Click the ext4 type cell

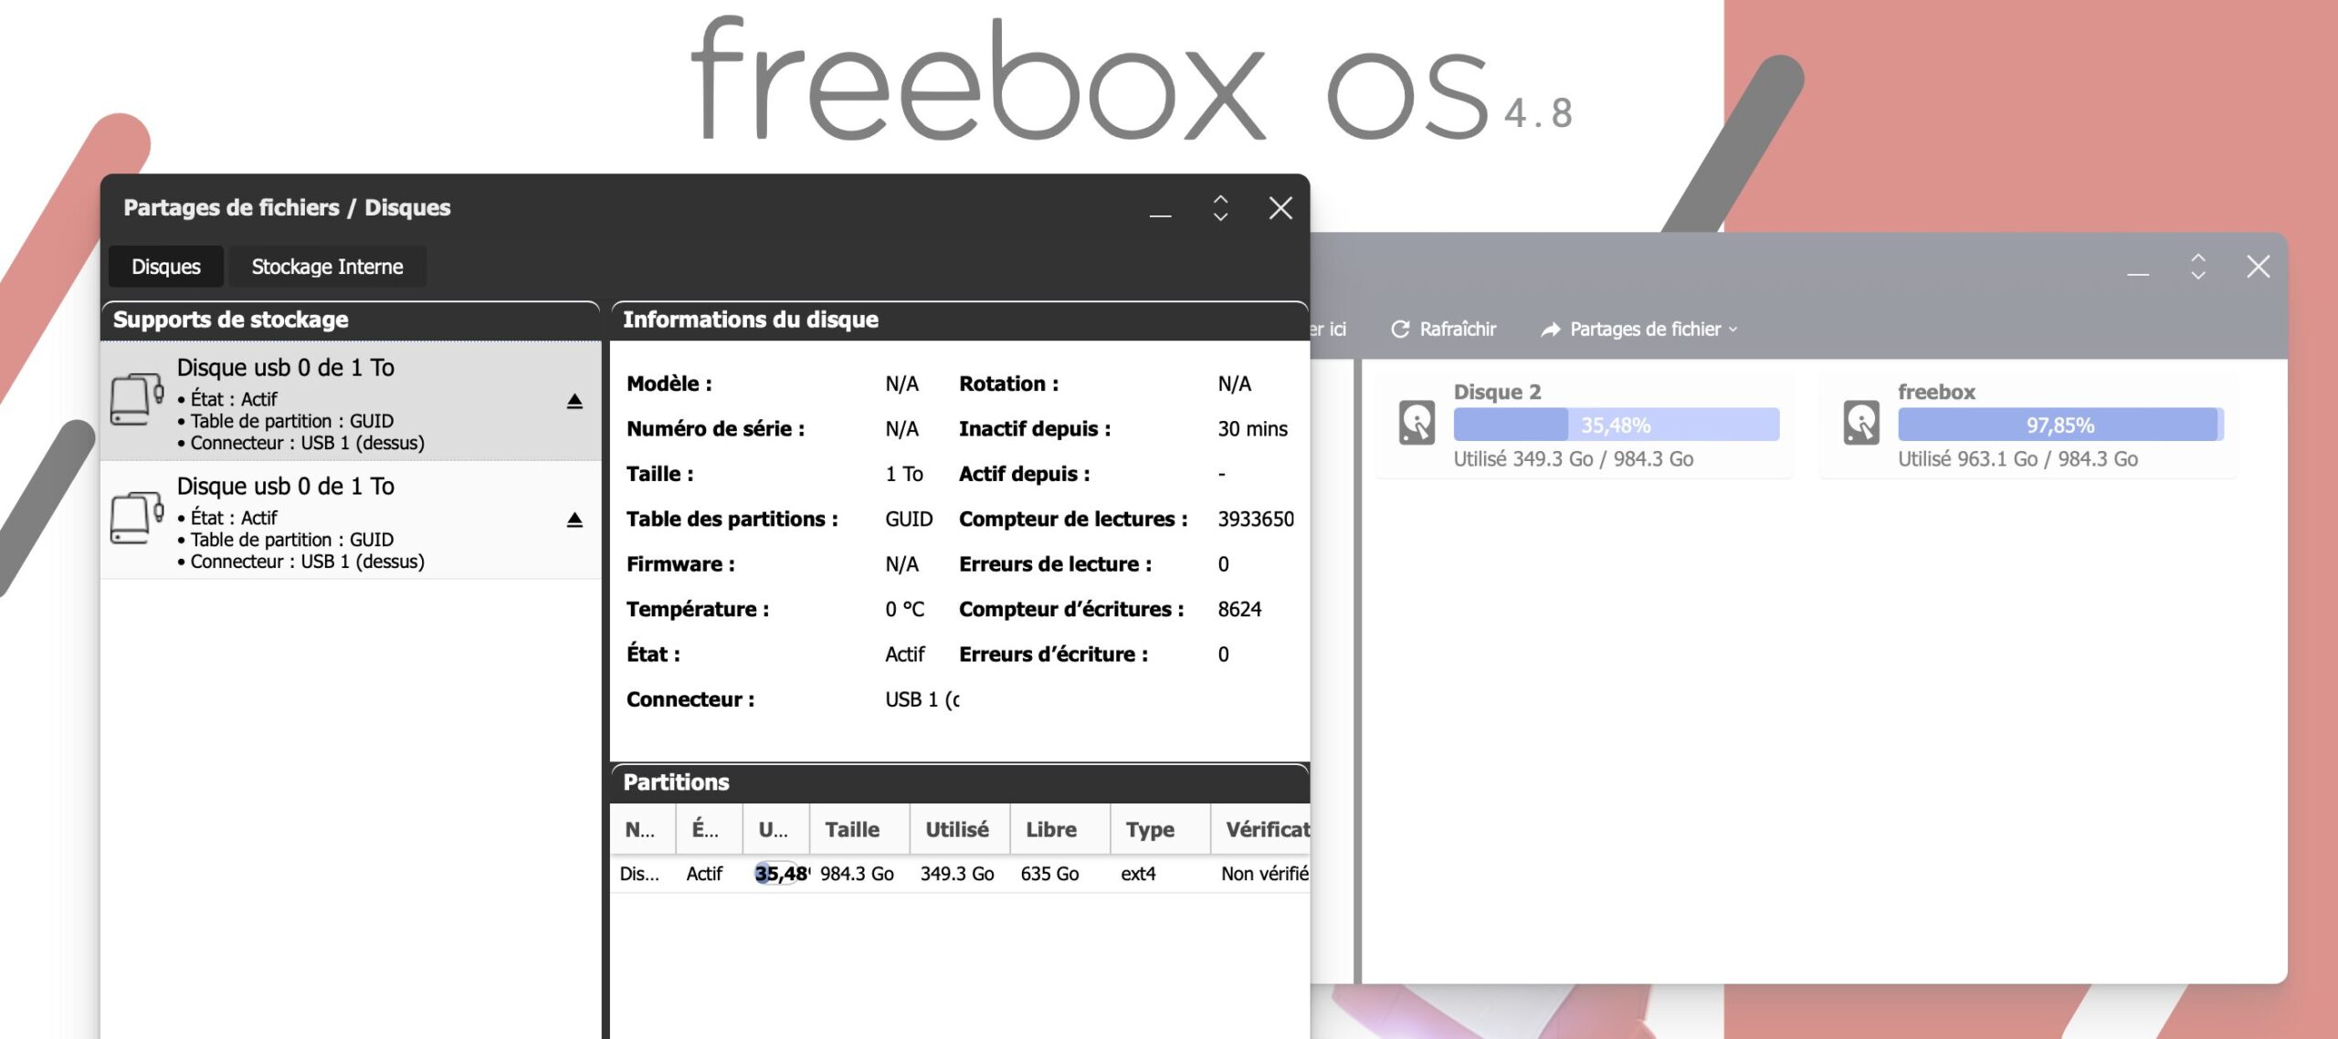click(x=1138, y=874)
